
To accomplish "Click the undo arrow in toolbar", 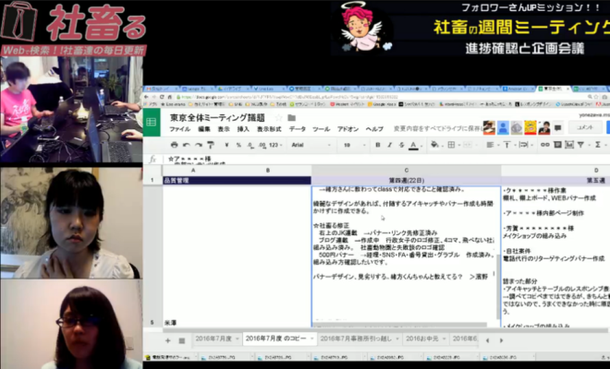I will (187, 146).
